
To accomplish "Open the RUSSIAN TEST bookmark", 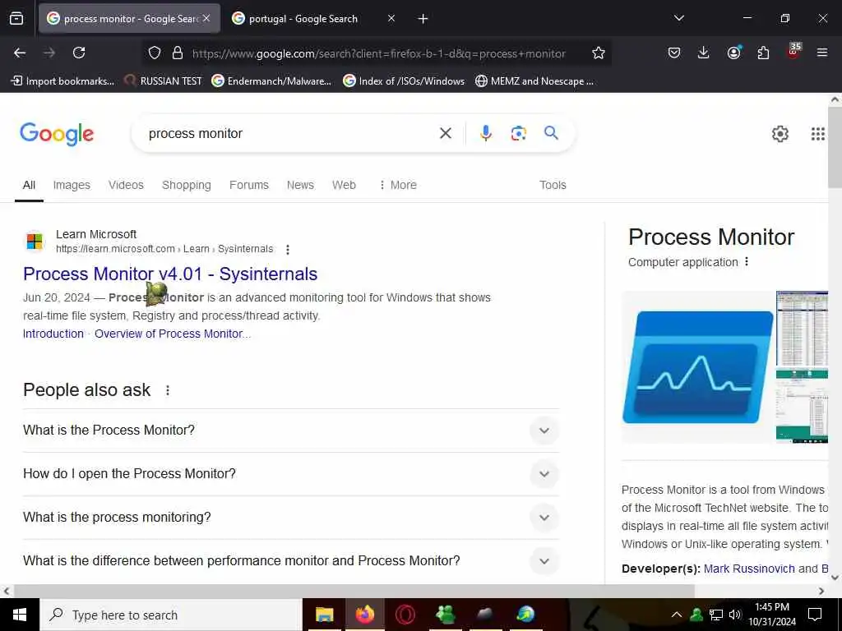I will coord(164,81).
